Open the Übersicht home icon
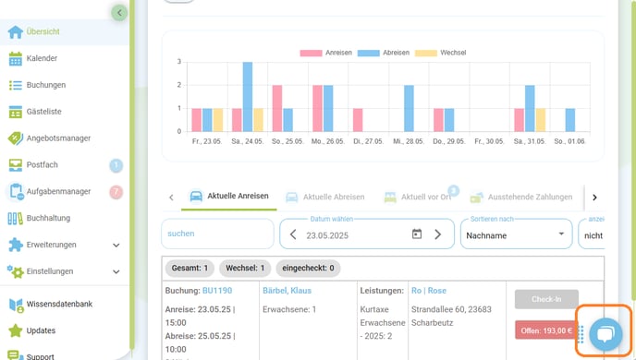Viewport: 636px width, 360px height. 16,31
